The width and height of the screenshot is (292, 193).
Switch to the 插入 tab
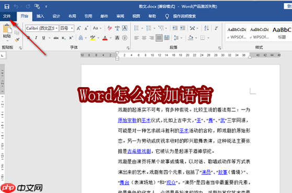pyautogui.click(x=40, y=16)
